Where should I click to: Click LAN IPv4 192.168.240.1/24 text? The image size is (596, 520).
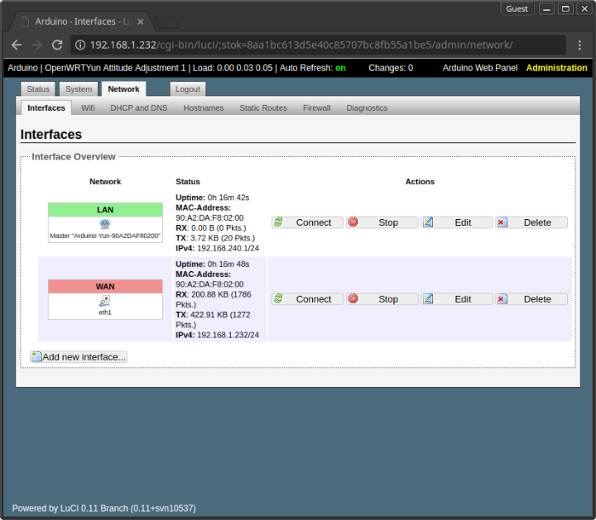pos(218,248)
